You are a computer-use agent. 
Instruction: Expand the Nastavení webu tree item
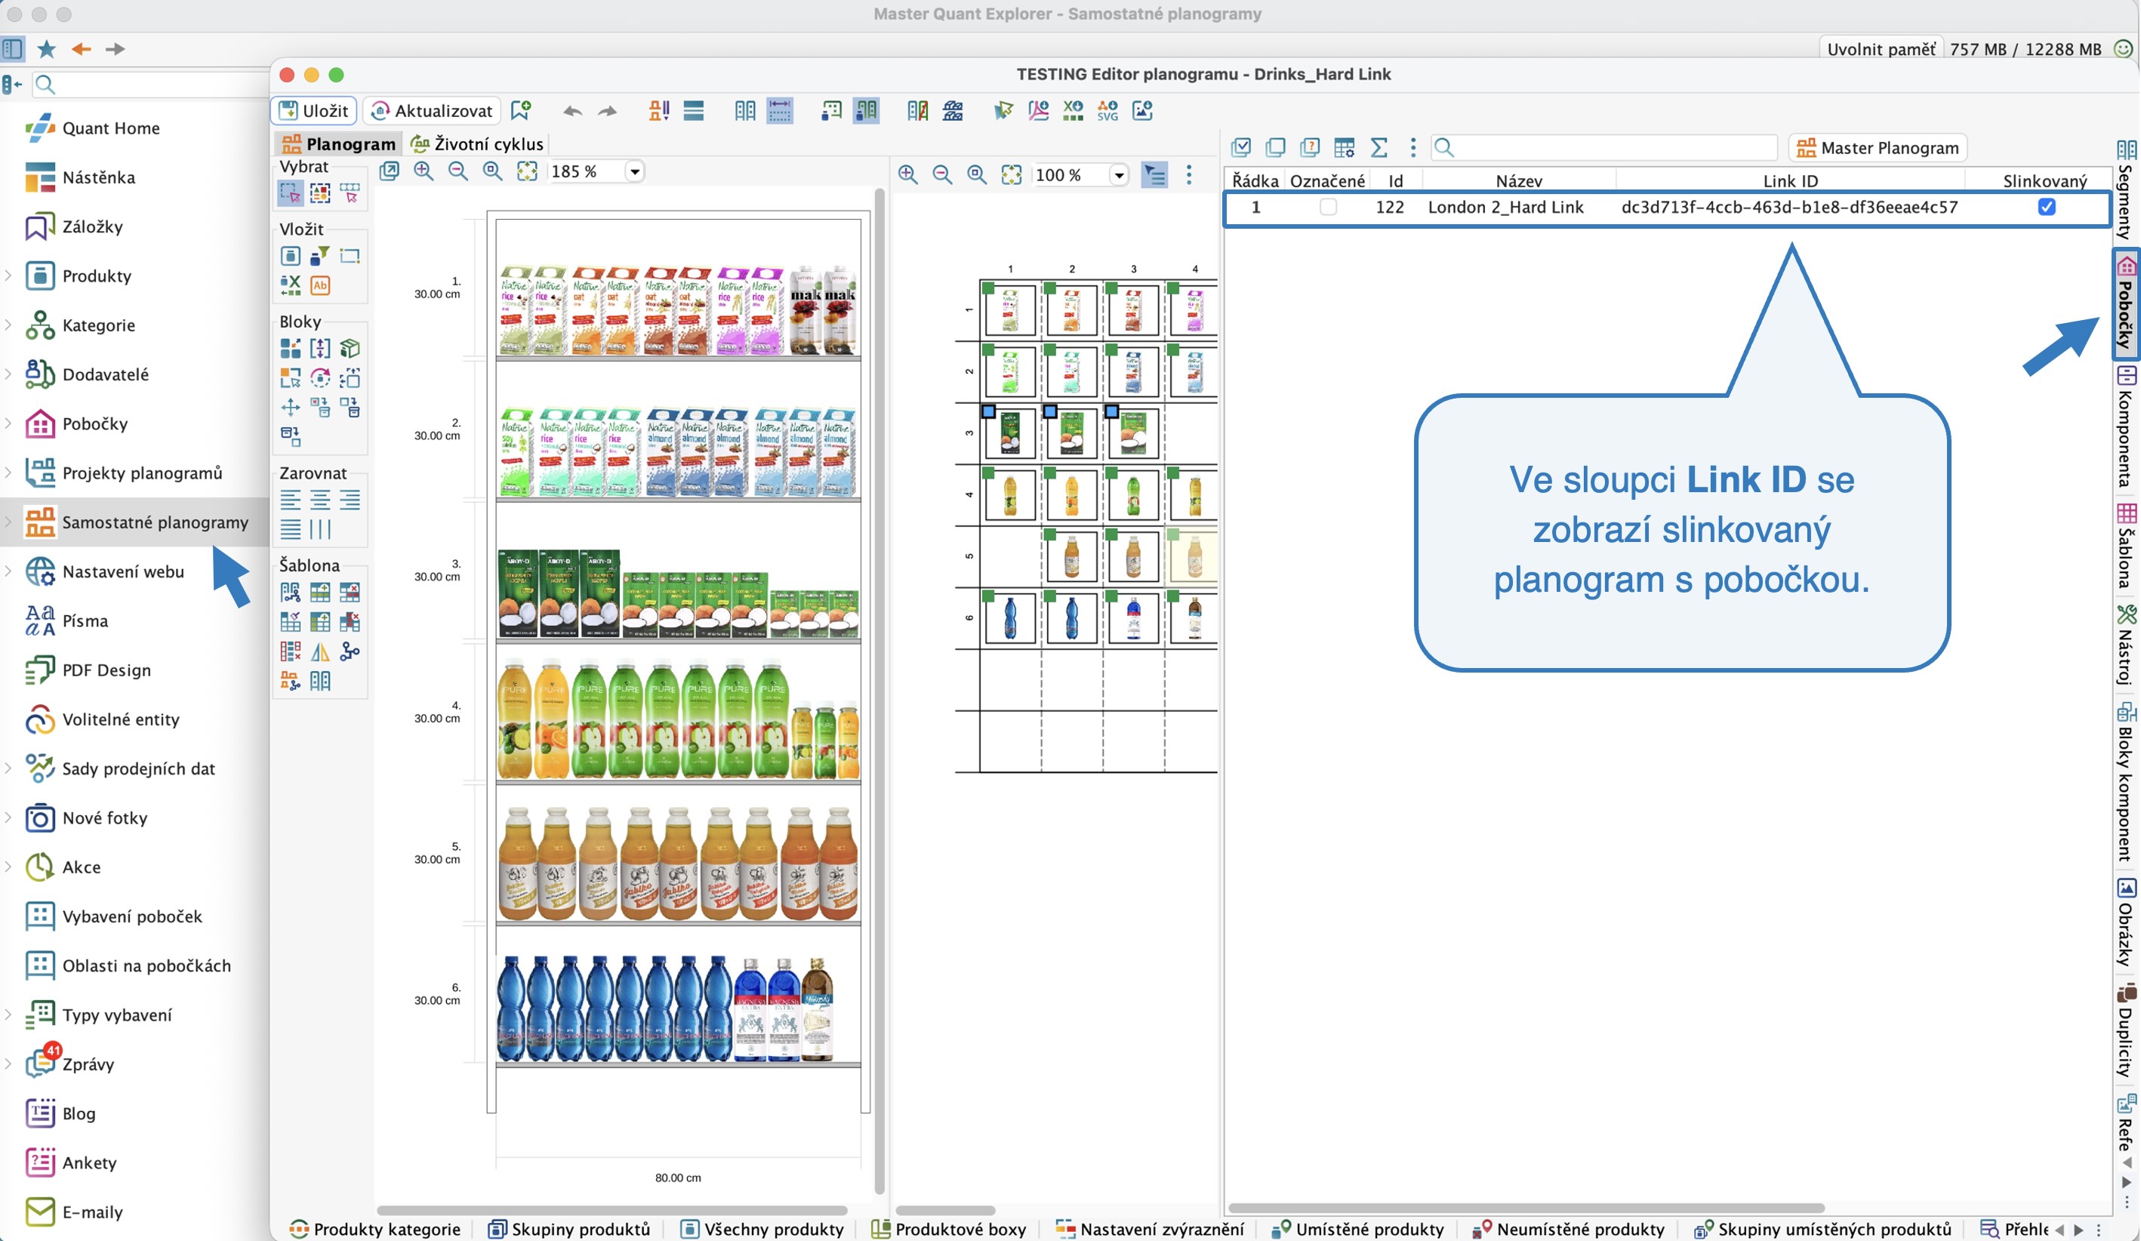[8, 571]
